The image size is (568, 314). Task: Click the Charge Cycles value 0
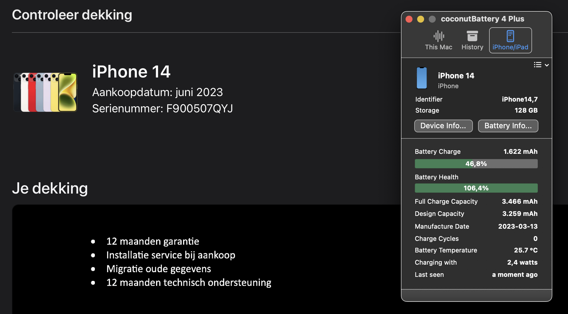click(x=535, y=239)
